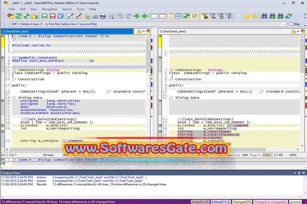
Task: Edit first file using green pencil icon
Action: [70, 16]
